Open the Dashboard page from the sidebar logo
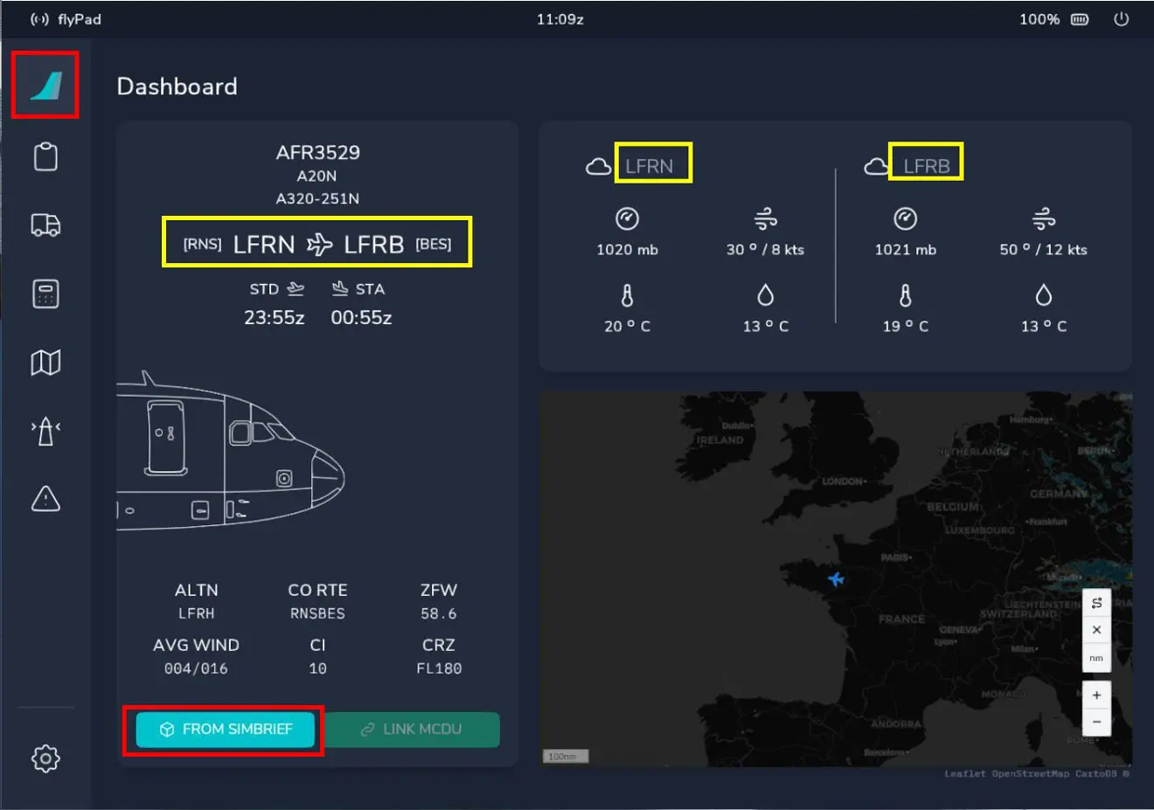This screenshot has width=1154, height=810. [x=45, y=86]
